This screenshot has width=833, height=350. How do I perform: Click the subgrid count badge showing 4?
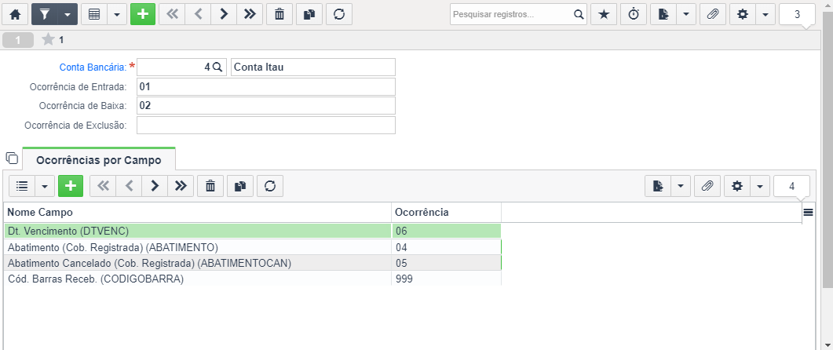tap(791, 186)
